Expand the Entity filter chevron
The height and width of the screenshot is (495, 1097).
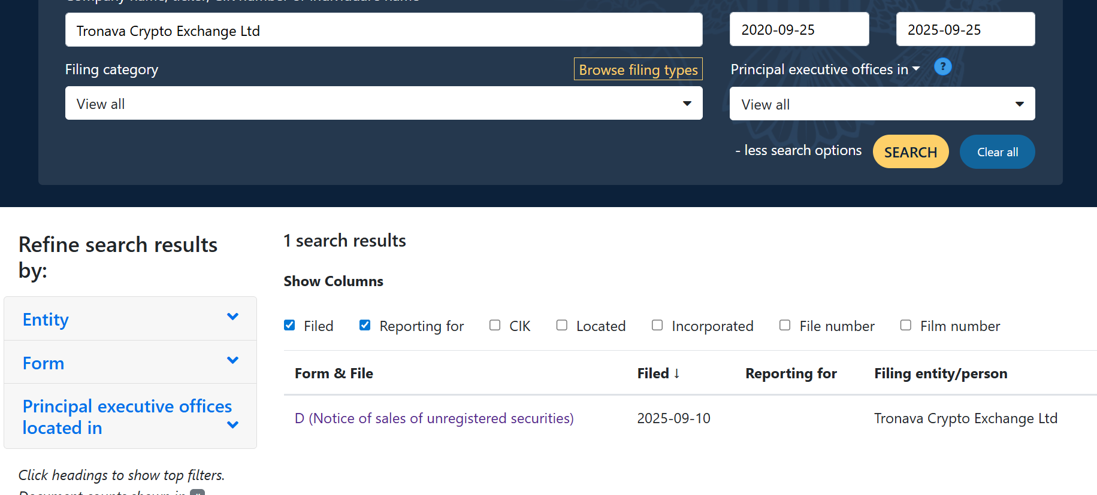(232, 317)
